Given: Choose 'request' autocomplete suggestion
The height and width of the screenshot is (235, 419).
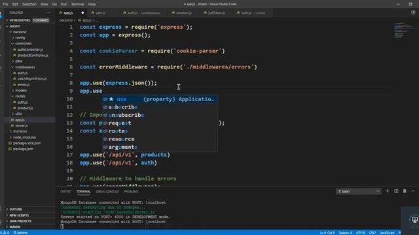Looking at the screenshot, I should click(x=160, y=123).
